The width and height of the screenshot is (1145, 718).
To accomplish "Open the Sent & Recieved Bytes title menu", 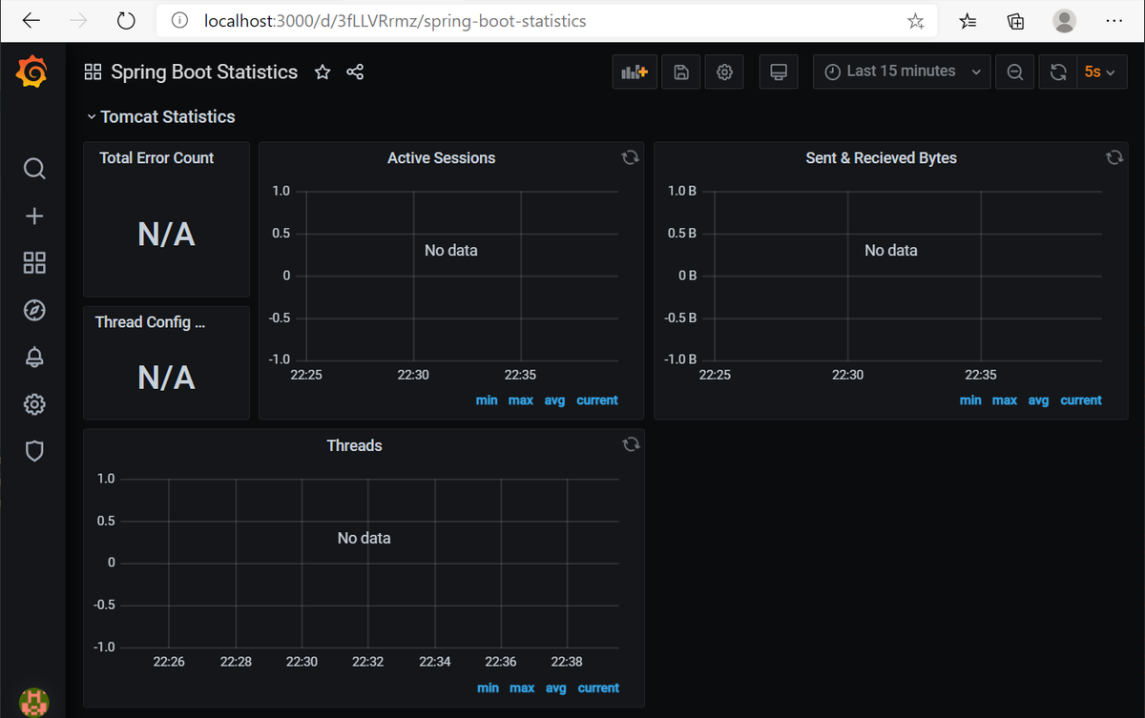I will click(x=881, y=158).
